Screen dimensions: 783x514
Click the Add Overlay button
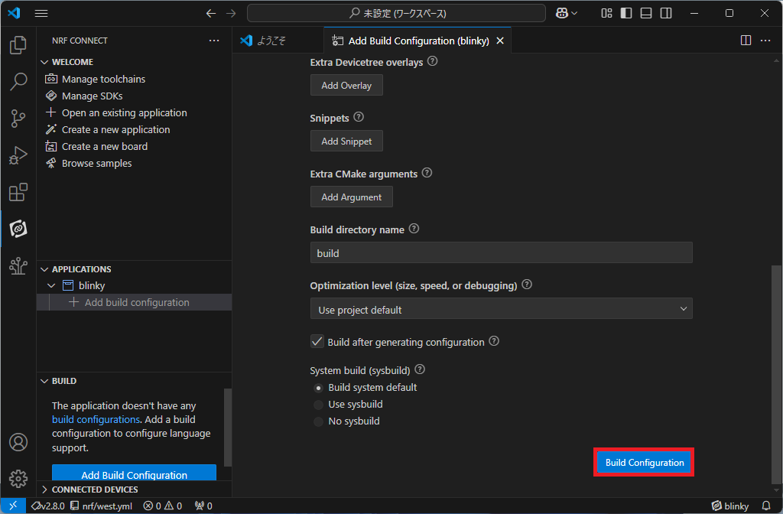click(x=346, y=86)
